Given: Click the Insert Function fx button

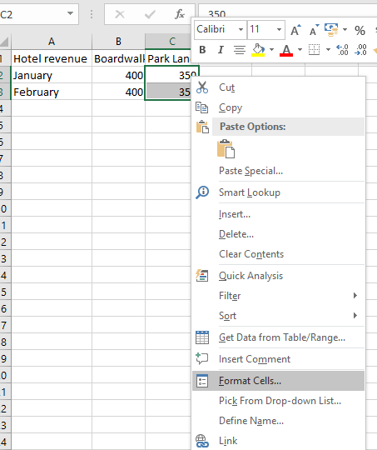Looking at the screenshot, I should (180, 14).
